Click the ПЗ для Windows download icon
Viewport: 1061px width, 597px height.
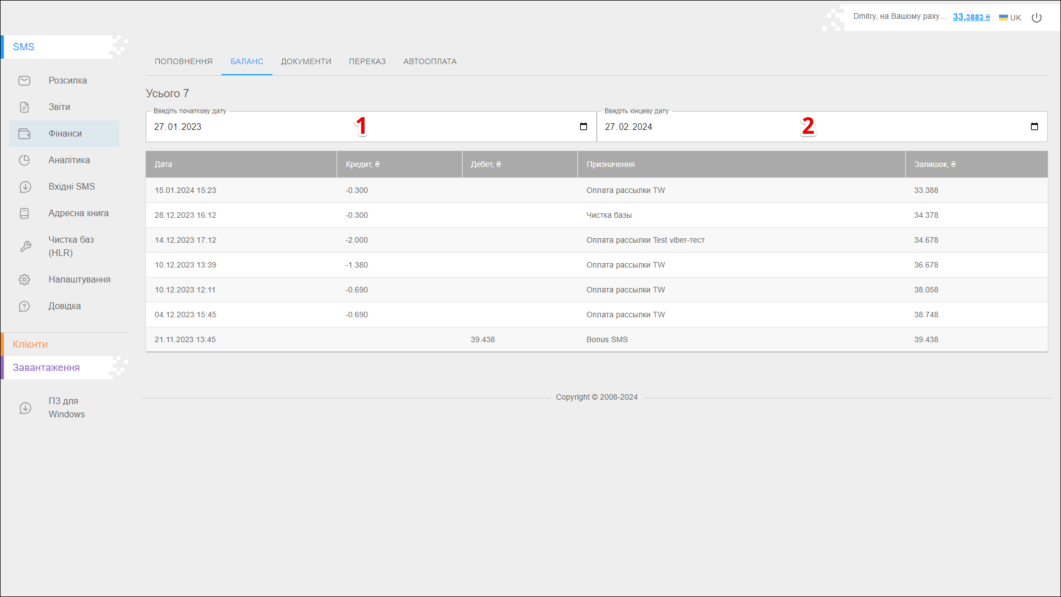coord(25,408)
